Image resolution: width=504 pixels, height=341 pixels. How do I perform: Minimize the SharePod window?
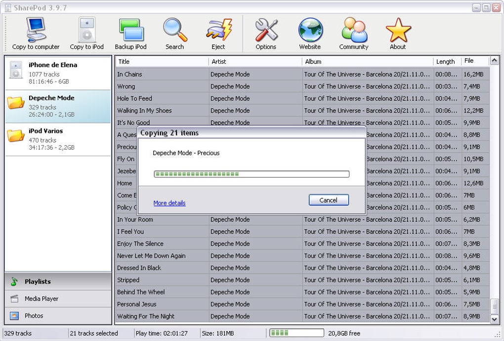477,7
